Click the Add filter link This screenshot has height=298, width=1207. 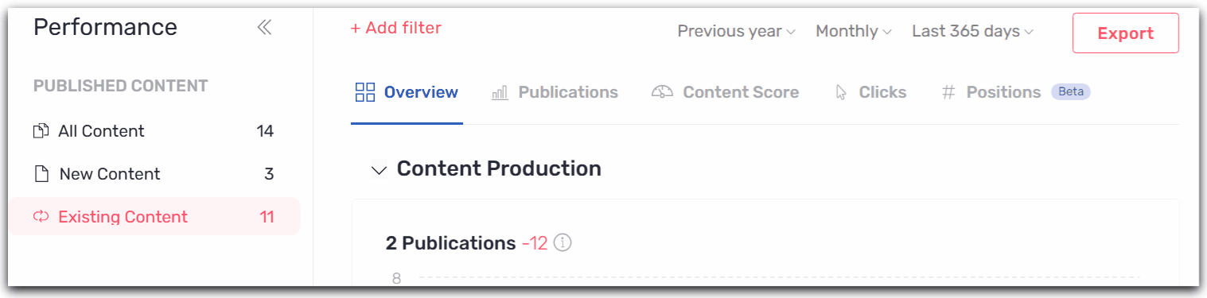pos(395,28)
